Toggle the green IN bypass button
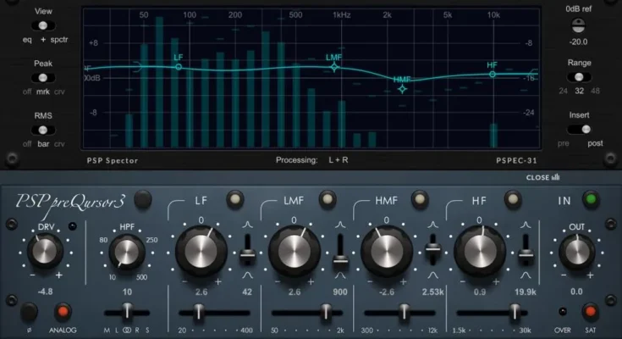This screenshot has height=339, width=622. pyautogui.click(x=590, y=200)
